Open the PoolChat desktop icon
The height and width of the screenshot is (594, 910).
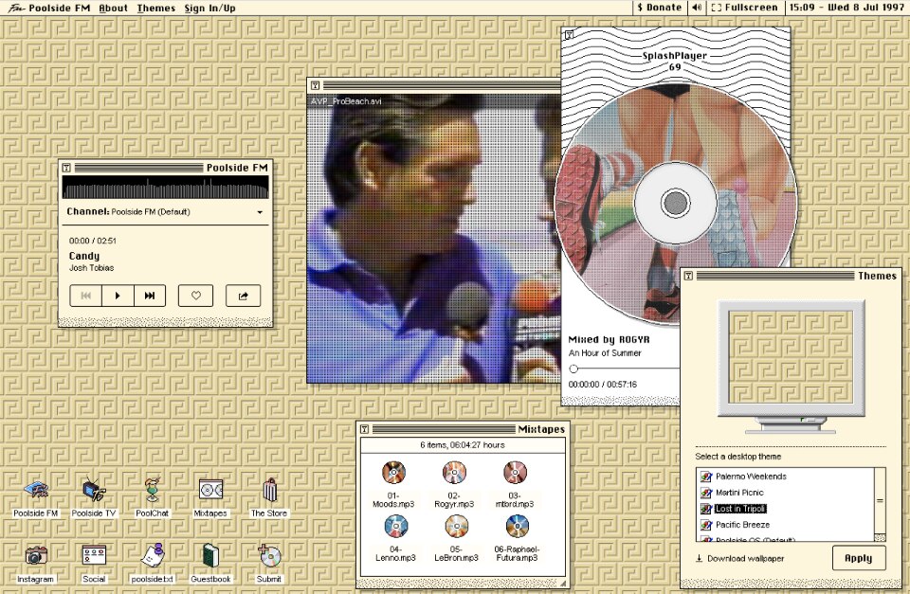pyautogui.click(x=152, y=490)
